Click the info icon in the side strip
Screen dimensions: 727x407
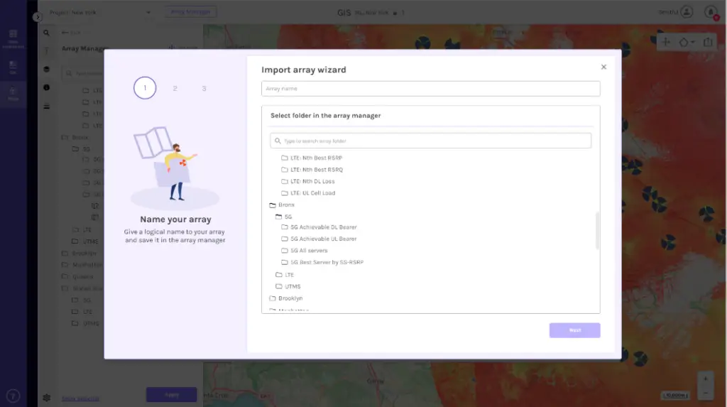[47, 87]
